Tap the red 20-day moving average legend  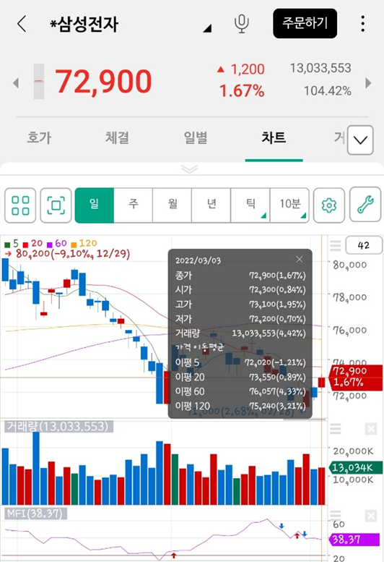point(33,244)
